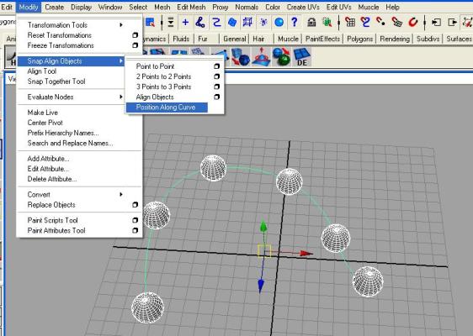
Task: Switch to the Fluids shelf tab
Action: [181, 39]
